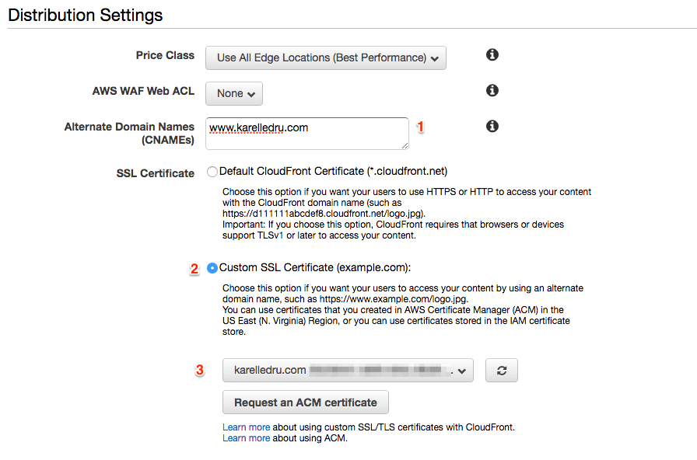Image resolution: width=697 pixels, height=460 pixels.
Task: Click the textarea resize handle in CNAMEs field
Action: 405,145
